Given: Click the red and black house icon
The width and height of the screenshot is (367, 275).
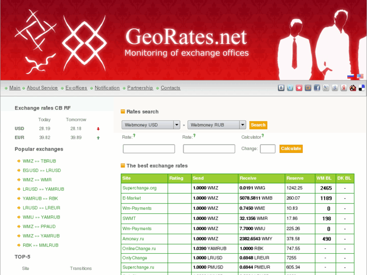Looking at the screenshot, I should (x=353, y=88).
